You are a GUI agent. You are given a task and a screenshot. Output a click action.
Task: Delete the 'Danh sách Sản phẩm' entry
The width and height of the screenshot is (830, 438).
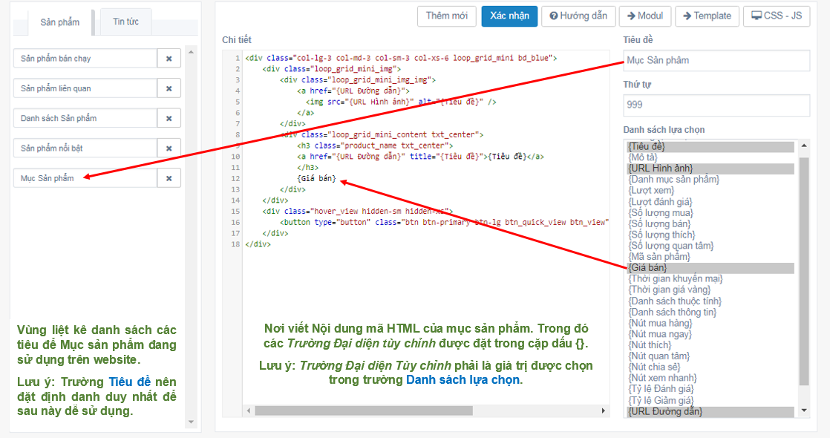[x=169, y=119]
